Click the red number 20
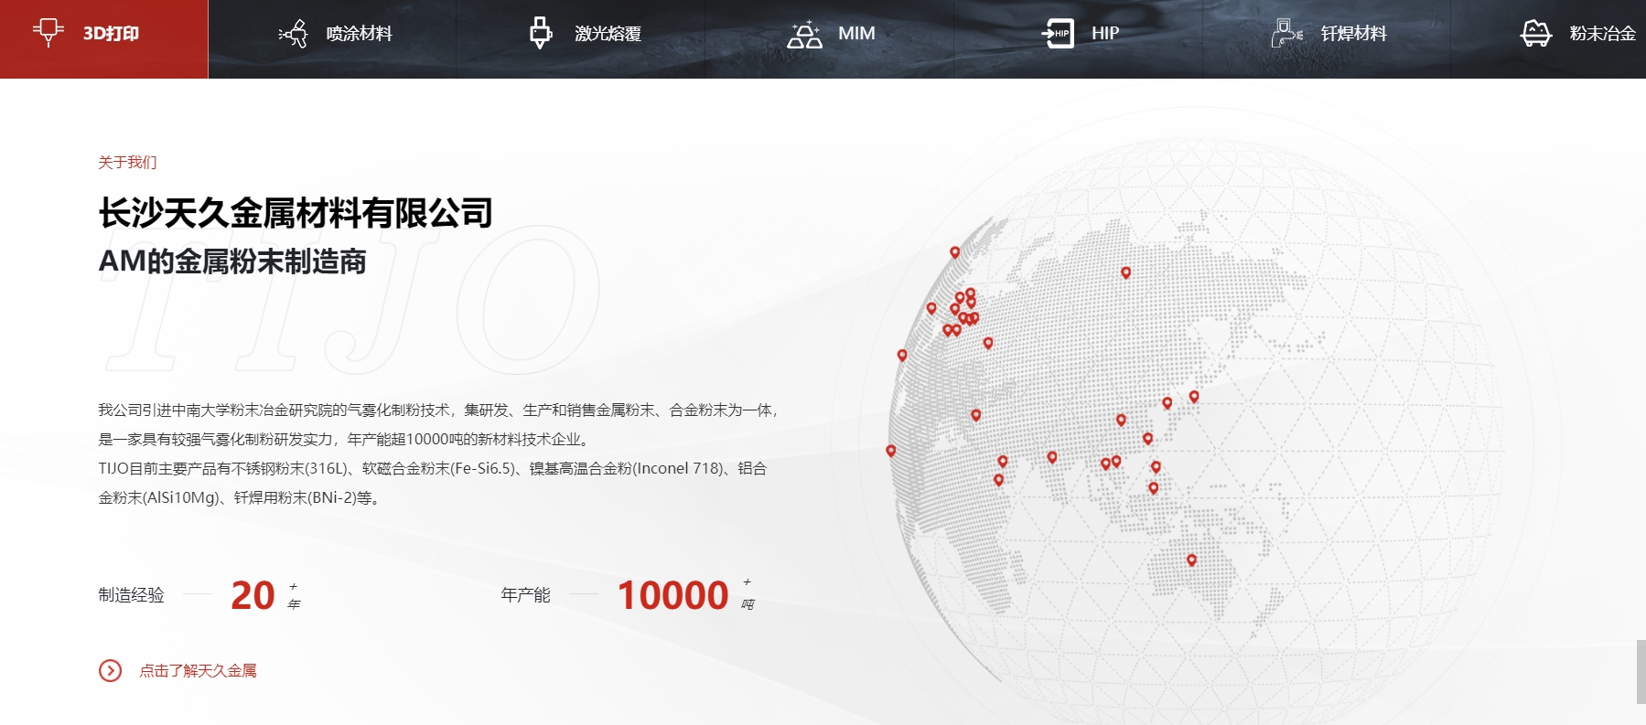1646x725 pixels. click(x=253, y=595)
